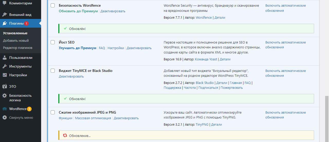Click the Comments speech bubble icon
Viewport: 329px width, 142px height.
tap(5, 3)
